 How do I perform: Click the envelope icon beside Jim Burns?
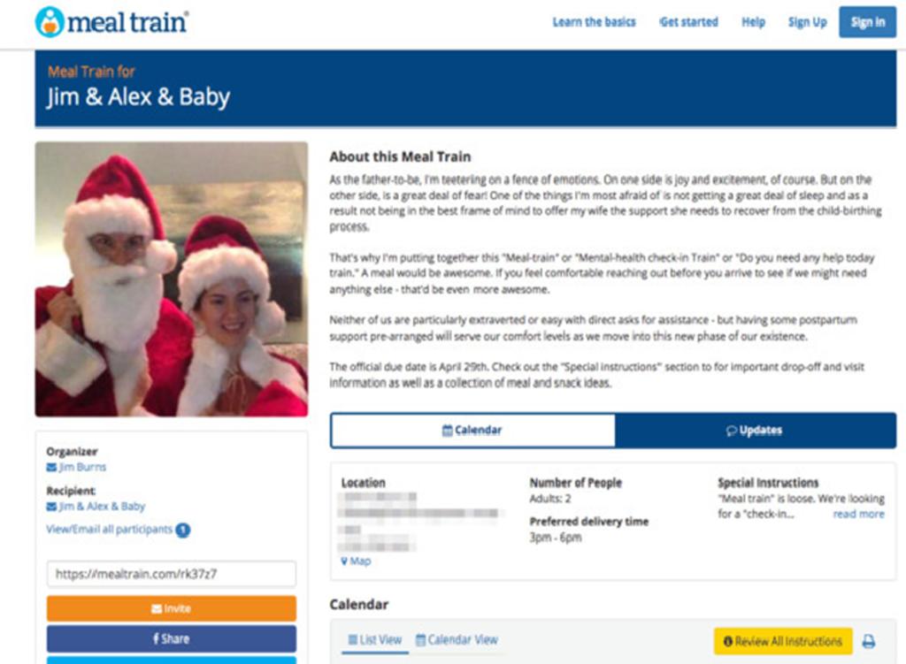(51, 468)
